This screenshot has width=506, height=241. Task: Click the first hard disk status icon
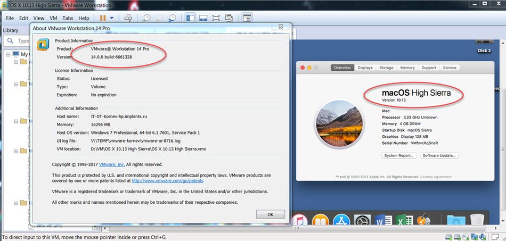point(449,237)
